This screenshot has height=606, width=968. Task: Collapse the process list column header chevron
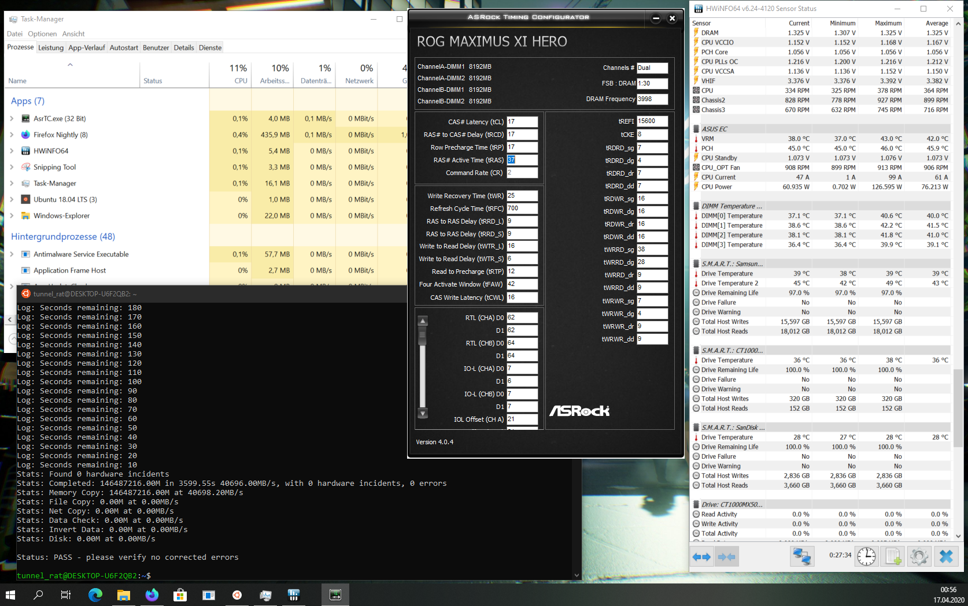[x=70, y=65]
